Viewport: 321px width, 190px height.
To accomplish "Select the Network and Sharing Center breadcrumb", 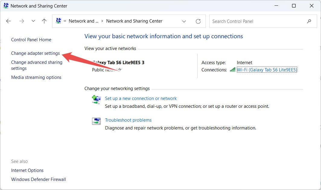I will (x=134, y=21).
